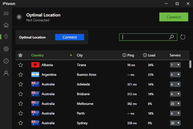193x129 pixels.
Task: Favorite the Sydney server
Action: pos(21,123)
